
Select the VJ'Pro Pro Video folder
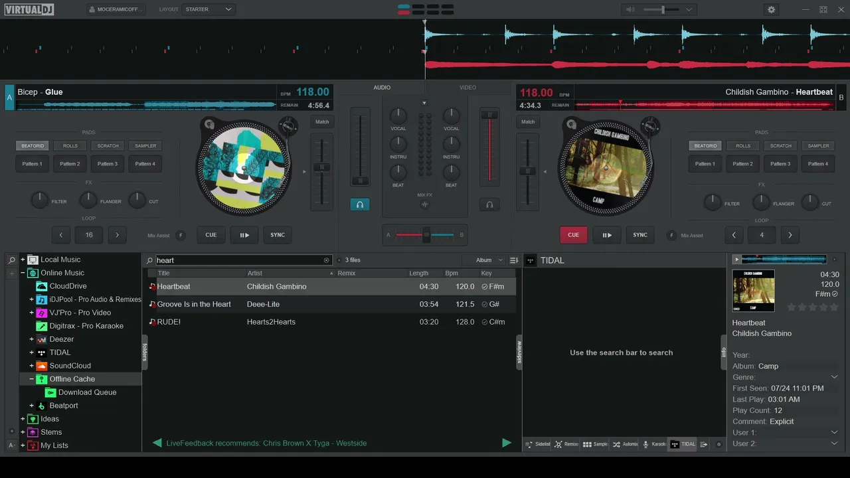pyautogui.click(x=80, y=313)
